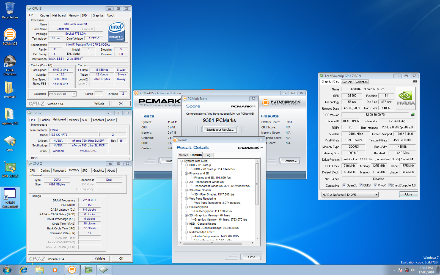Viewport: 440px width, 275px height.
Task: Click the Result tree horizontal scrollbar thumb
Action: [x=212, y=243]
